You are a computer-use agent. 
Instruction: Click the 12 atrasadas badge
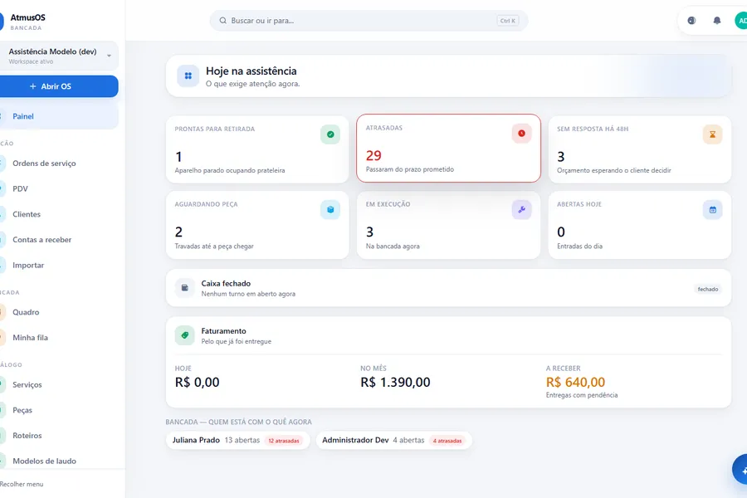[284, 441]
